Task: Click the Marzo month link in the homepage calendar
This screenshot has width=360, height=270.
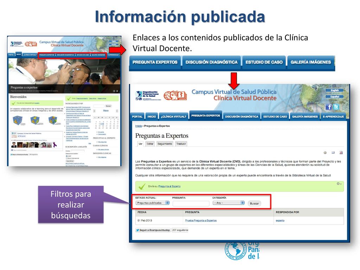Action: 106,111
